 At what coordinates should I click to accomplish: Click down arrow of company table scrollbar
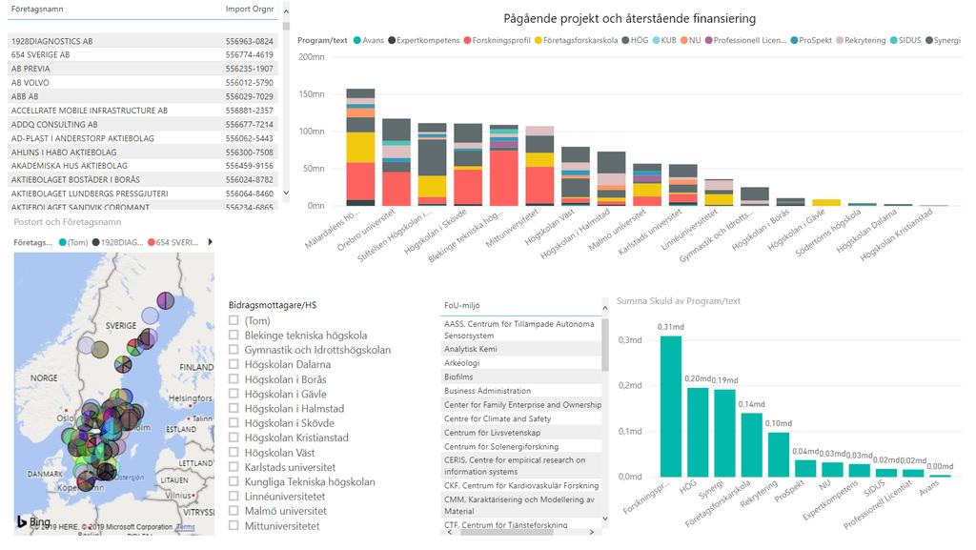[286, 193]
